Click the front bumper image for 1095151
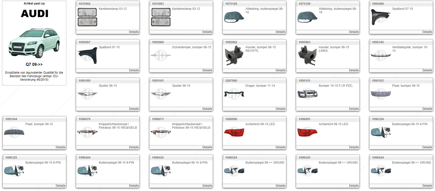The width and height of the screenshot is (435, 191). [x=307, y=94]
